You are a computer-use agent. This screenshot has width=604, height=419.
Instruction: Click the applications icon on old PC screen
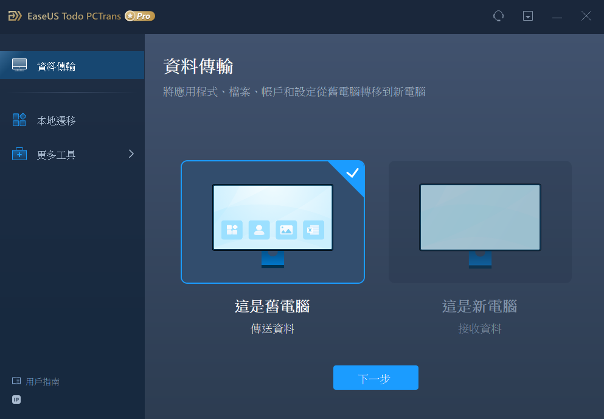click(x=232, y=230)
